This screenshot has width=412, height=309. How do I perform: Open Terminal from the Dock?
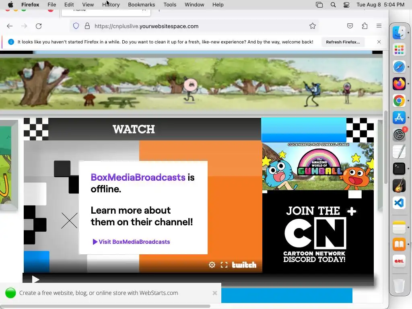tap(399, 169)
